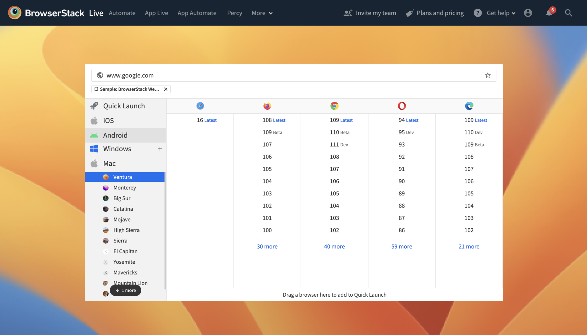Select the Chrome browser icon
Screen dimensions: 587x335
coord(334,106)
